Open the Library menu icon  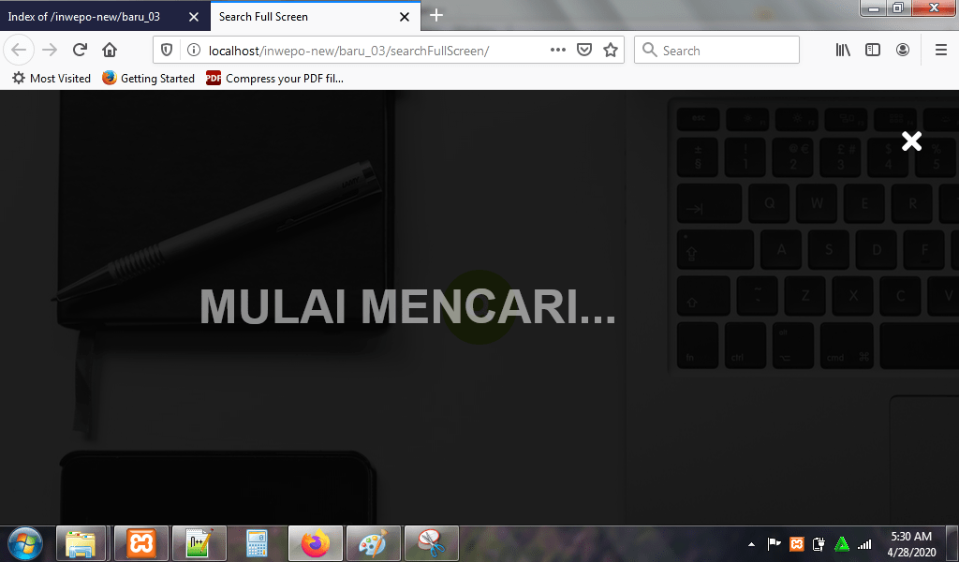(x=843, y=51)
